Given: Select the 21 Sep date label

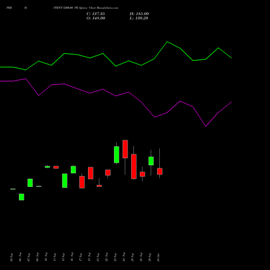Looking at the screenshot, I should pyautogui.click(x=98, y=257).
